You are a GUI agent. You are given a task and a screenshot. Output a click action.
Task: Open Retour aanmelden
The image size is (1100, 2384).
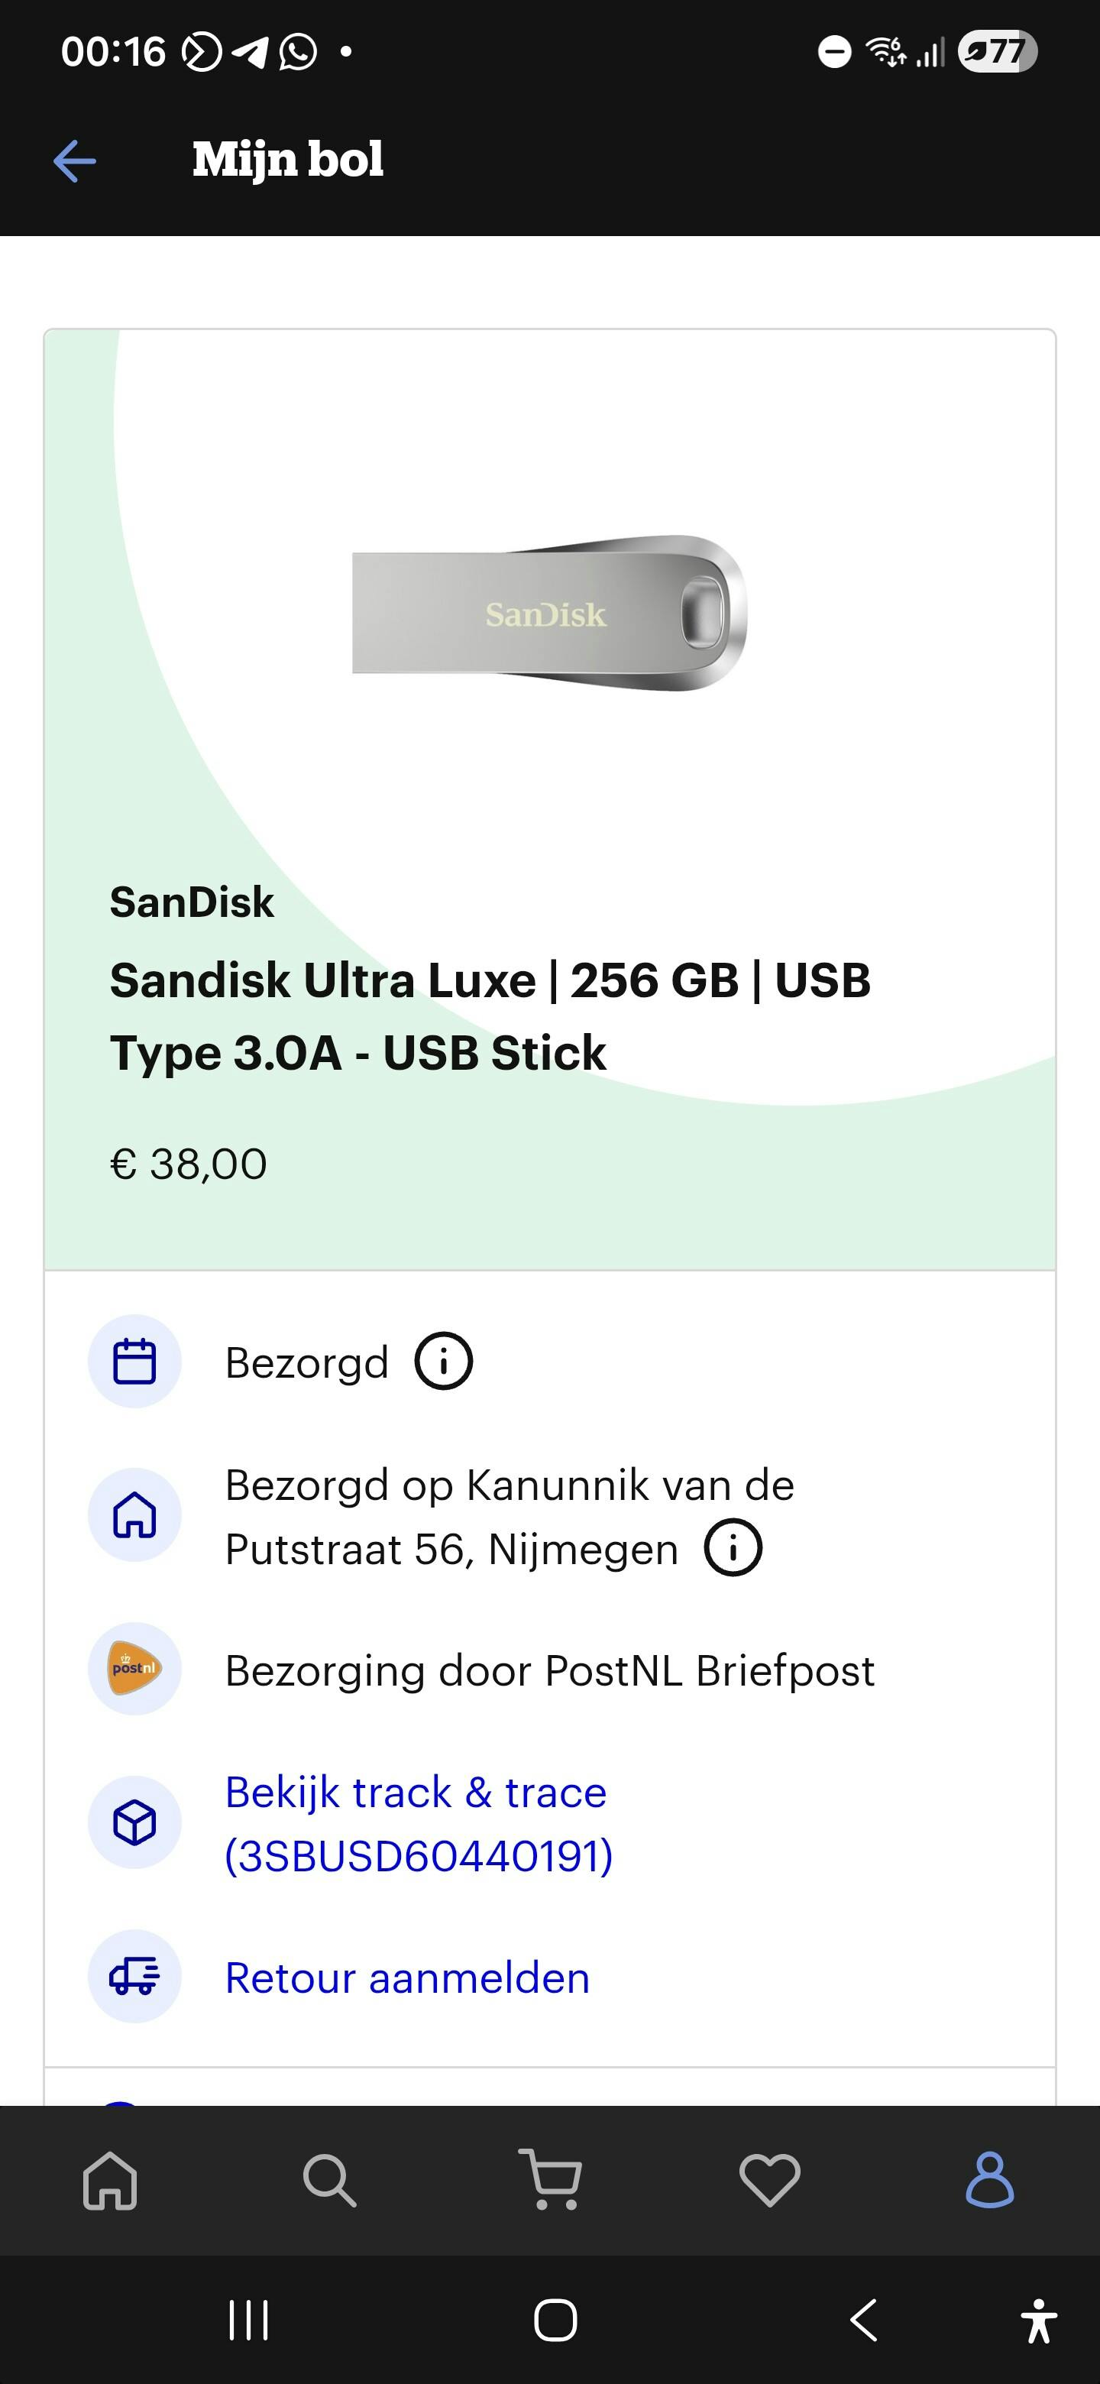[x=407, y=1976]
